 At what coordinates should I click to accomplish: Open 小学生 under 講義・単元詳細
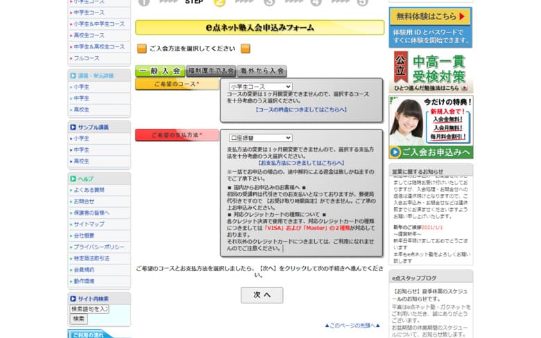click(81, 87)
